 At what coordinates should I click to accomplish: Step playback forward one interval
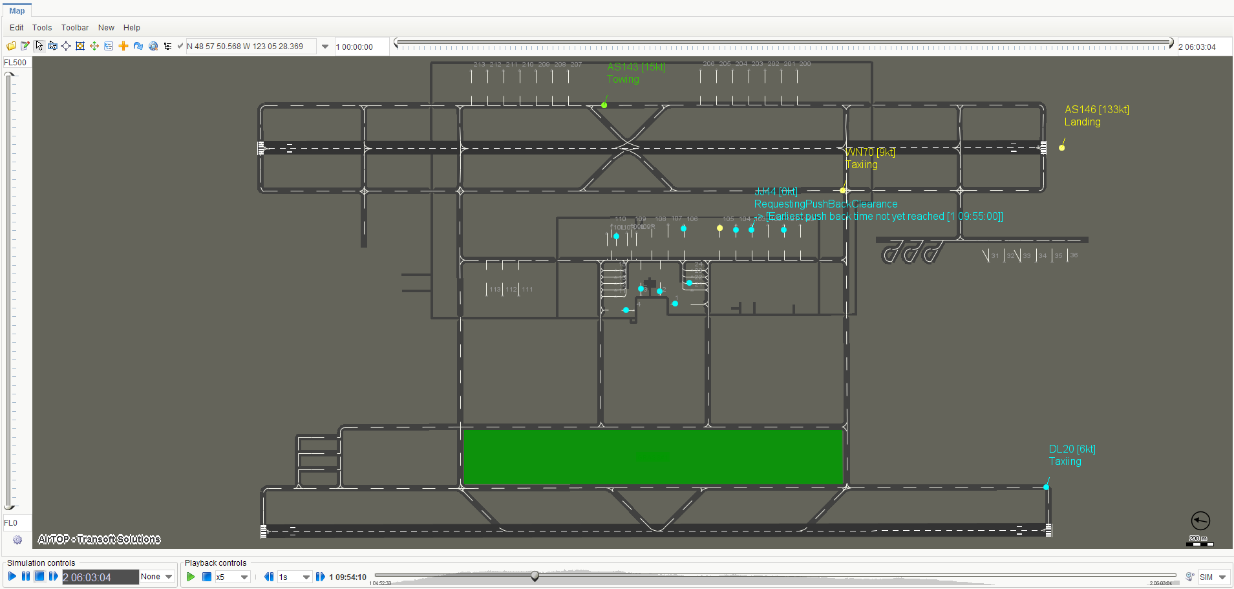[x=320, y=577]
